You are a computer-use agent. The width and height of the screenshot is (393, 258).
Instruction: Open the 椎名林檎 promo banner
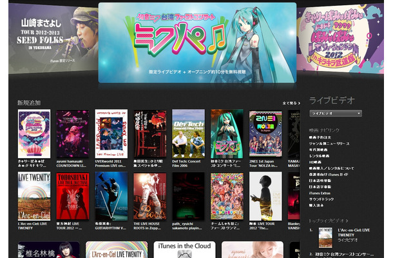pos(49,250)
